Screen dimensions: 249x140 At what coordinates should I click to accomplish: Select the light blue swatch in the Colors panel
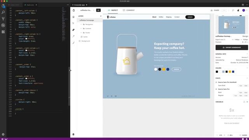(223, 72)
